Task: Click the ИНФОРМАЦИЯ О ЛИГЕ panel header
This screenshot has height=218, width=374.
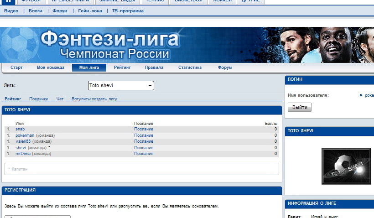Action: click(329, 203)
